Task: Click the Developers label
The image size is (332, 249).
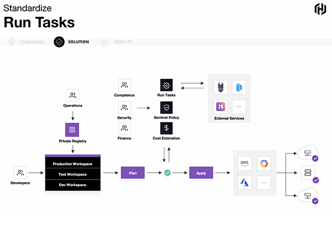Action: 20,183
